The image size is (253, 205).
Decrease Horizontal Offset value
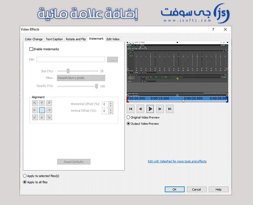111,106
